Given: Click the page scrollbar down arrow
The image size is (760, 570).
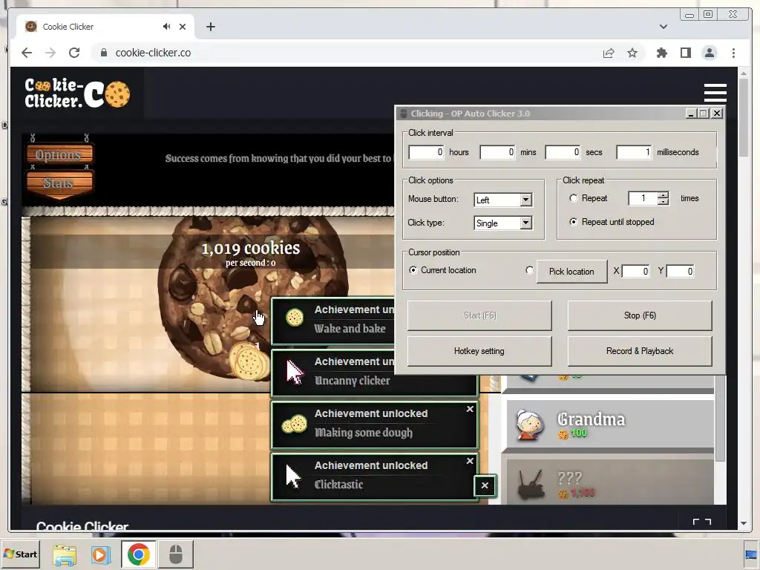Looking at the screenshot, I should 744,523.
